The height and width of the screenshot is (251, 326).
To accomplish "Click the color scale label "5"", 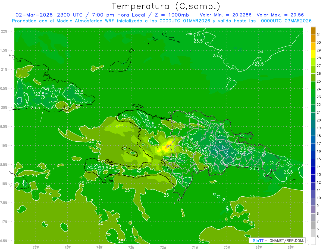I will tap(318, 237).
